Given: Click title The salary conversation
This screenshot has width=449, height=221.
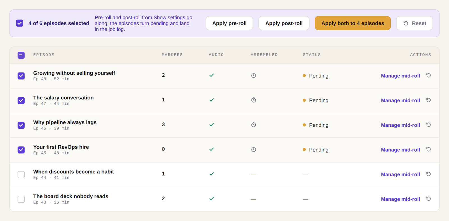Looking at the screenshot, I should 63,98.
